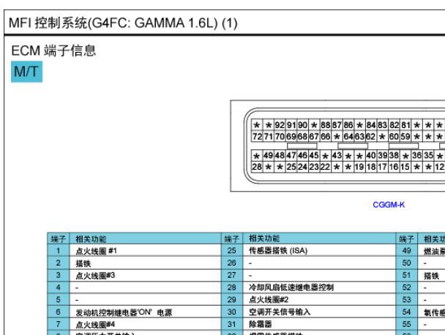Screen dimensions: 445x335
Task: Click pin 67 in the connector diagram
Action: (314, 137)
